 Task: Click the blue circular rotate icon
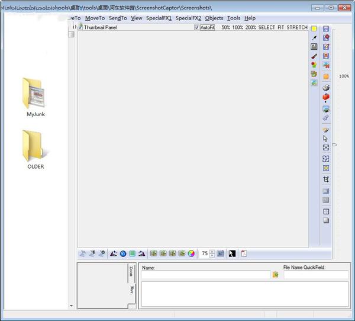point(123,253)
